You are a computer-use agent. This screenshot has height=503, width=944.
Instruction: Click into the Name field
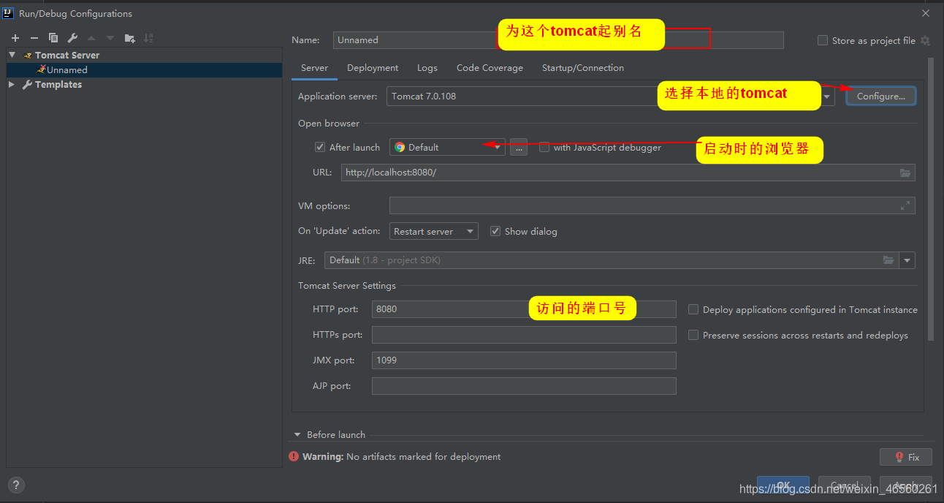[558, 40]
